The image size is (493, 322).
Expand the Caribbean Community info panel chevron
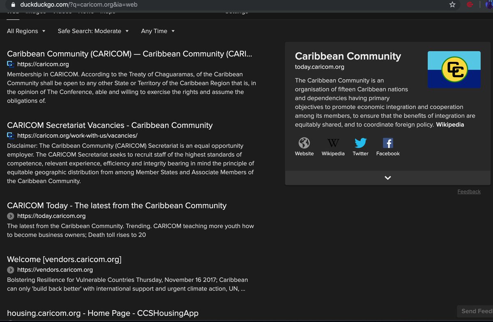[388, 178]
